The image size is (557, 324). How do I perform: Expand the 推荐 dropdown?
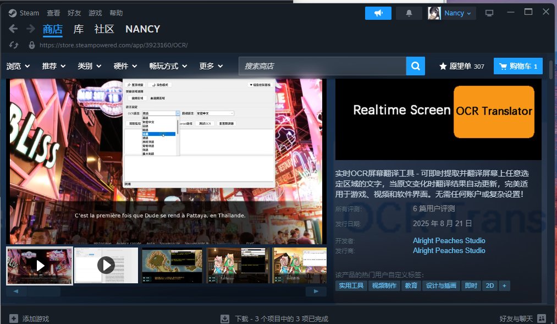pyautogui.click(x=54, y=66)
